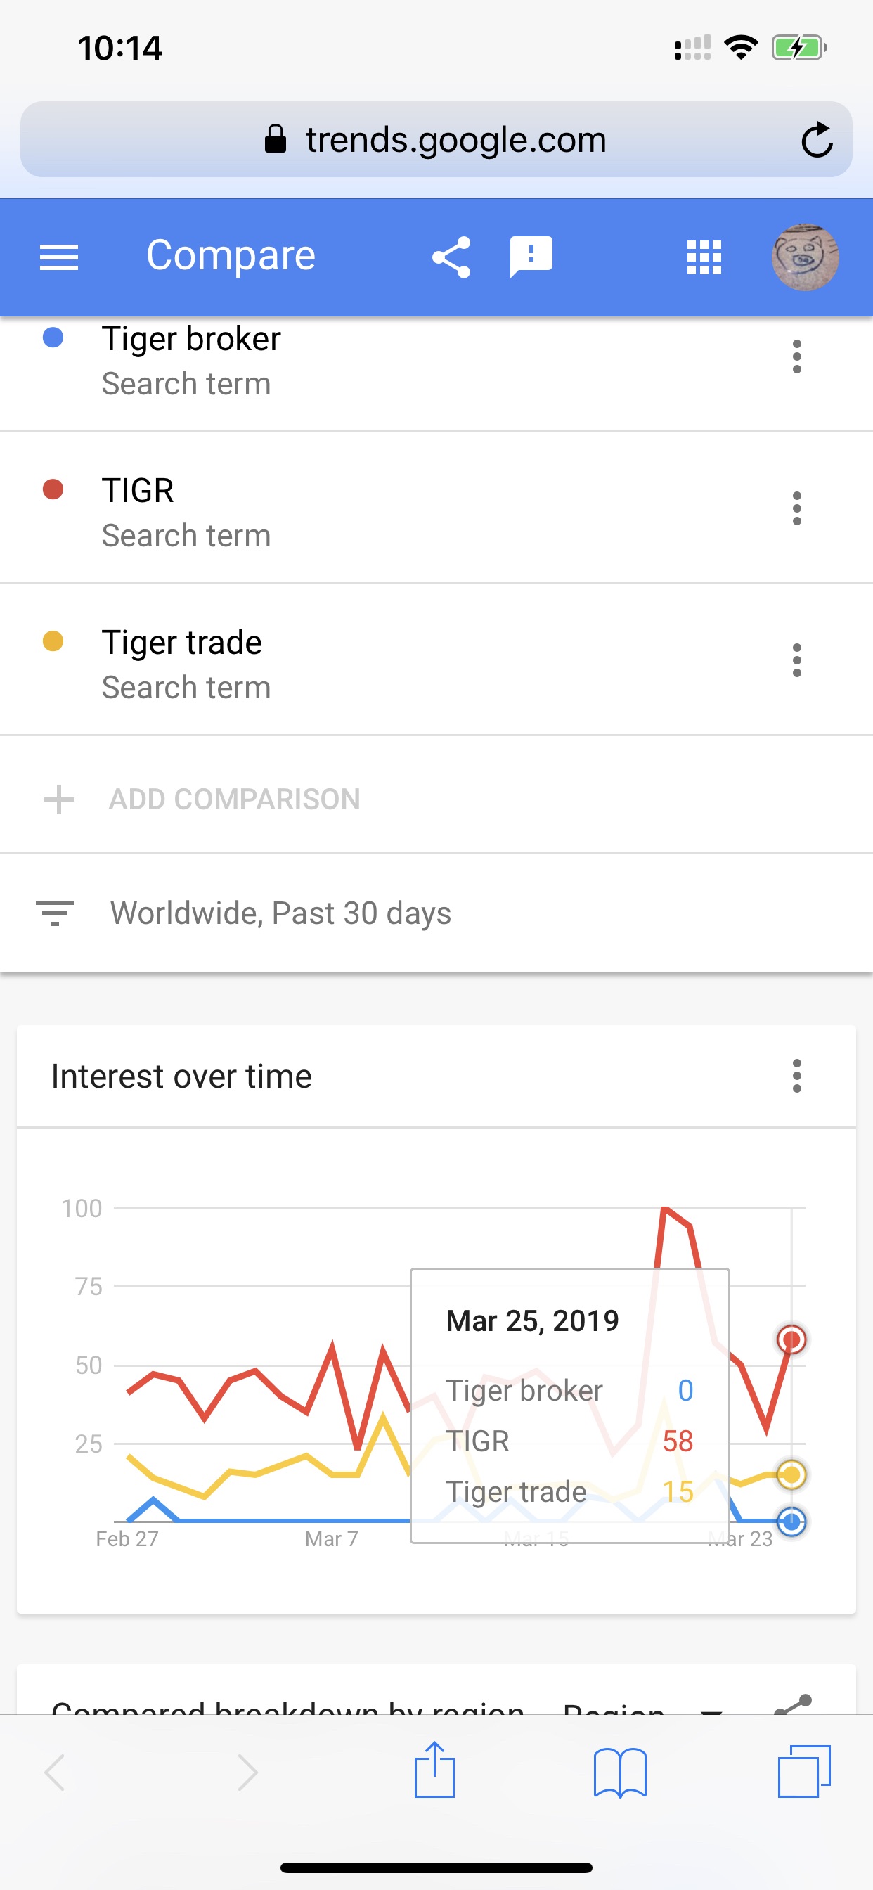Open options for Tiger broker term
The height and width of the screenshot is (1890, 873).
click(x=796, y=356)
